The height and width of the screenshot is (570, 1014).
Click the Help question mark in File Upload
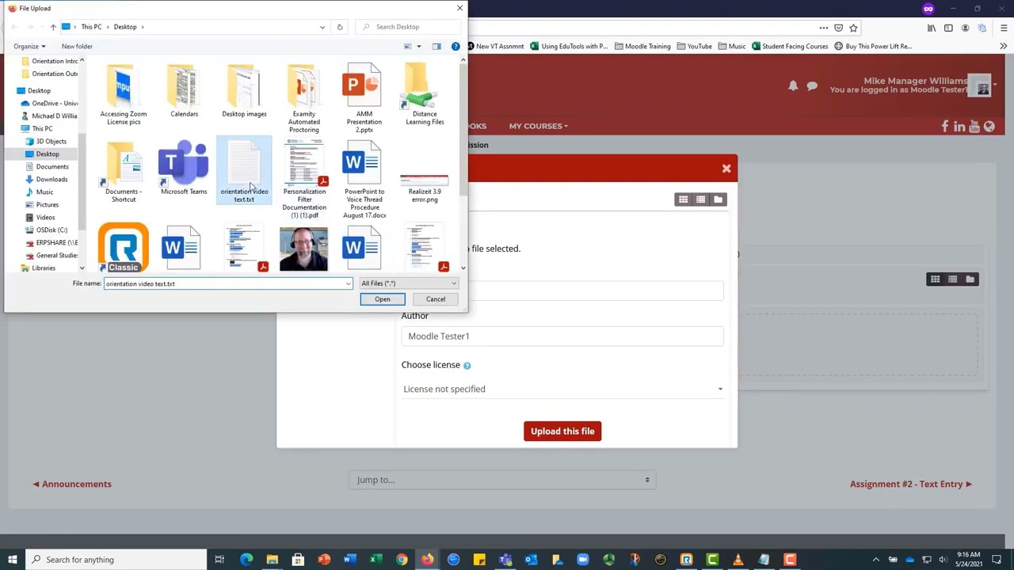[456, 47]
